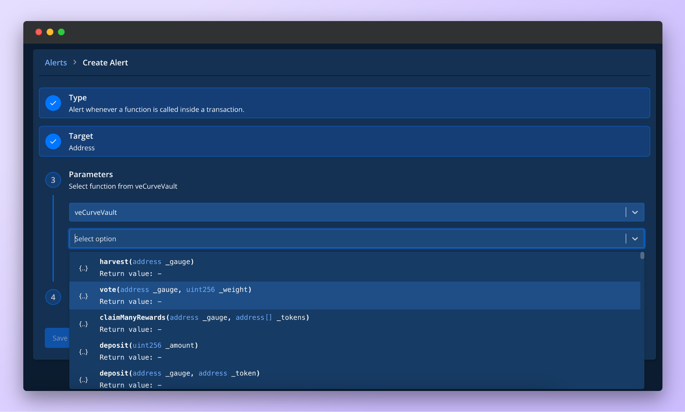Click the step 4 circle icon

click(x=53, y=297)
